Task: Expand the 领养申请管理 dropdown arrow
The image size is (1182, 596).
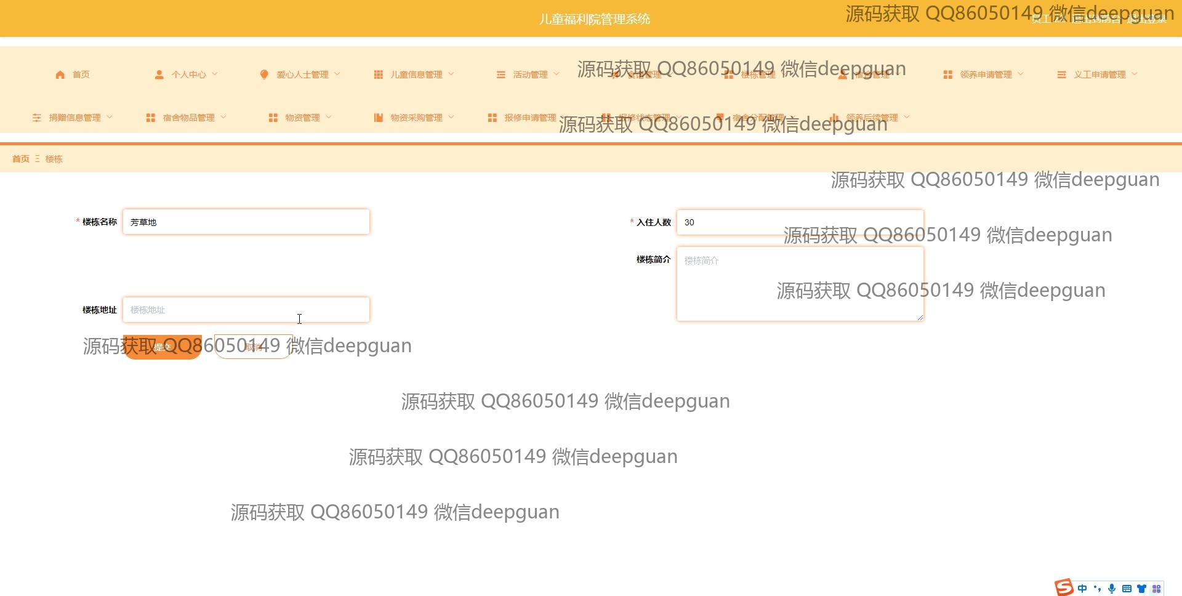Action: coord(1021,74)
